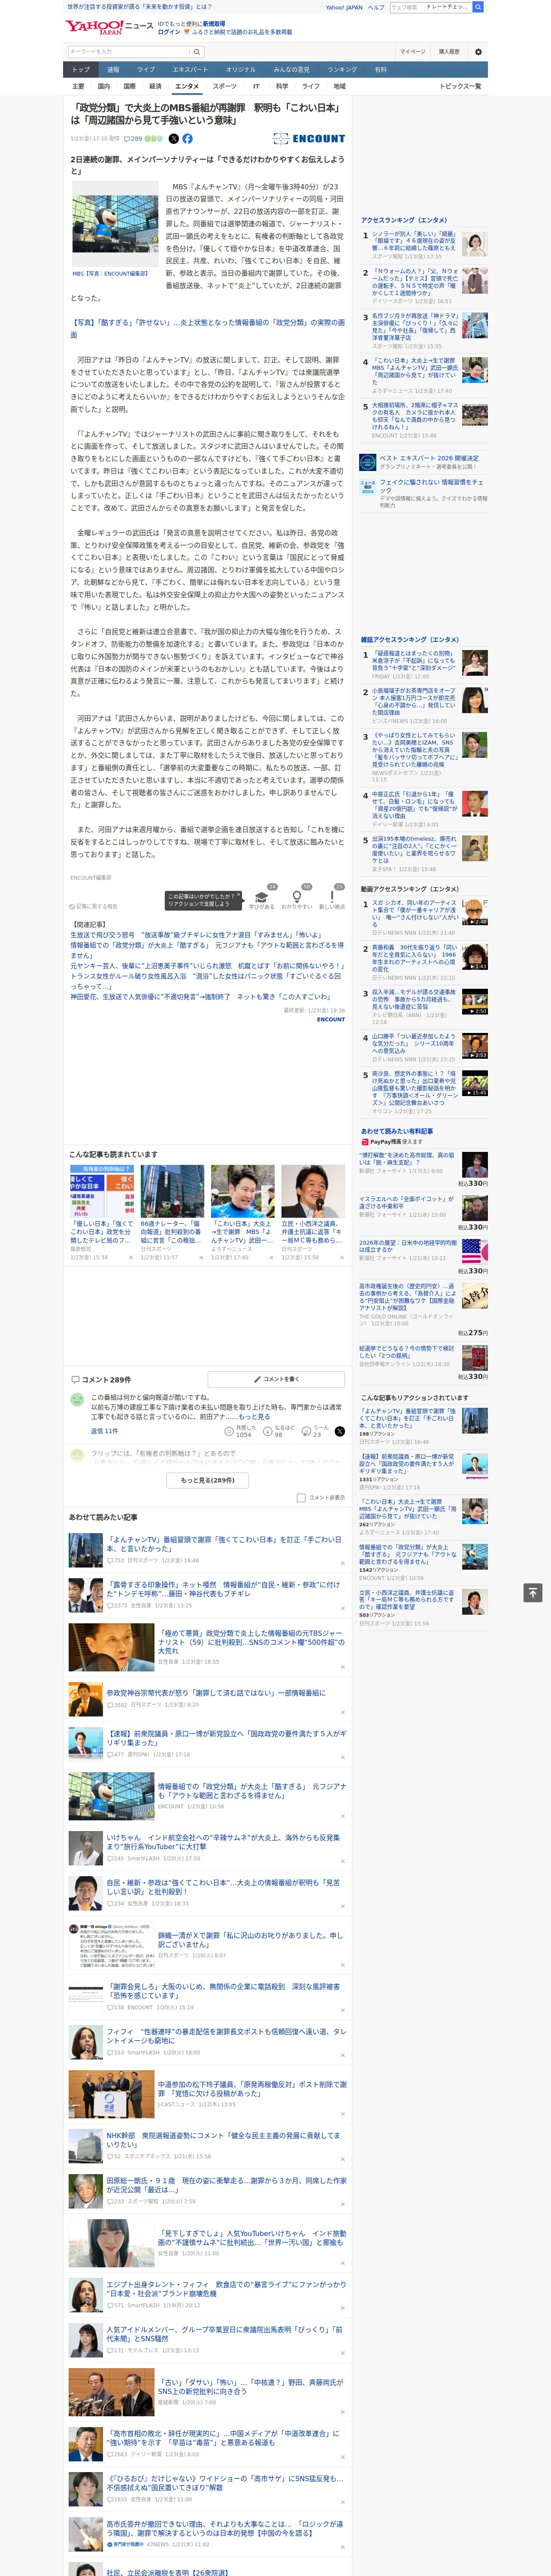Image resolution: width=551 pixels, height=2576 pixels.
Task: Select the 速報 navigation tab
Action: (113, 70)
